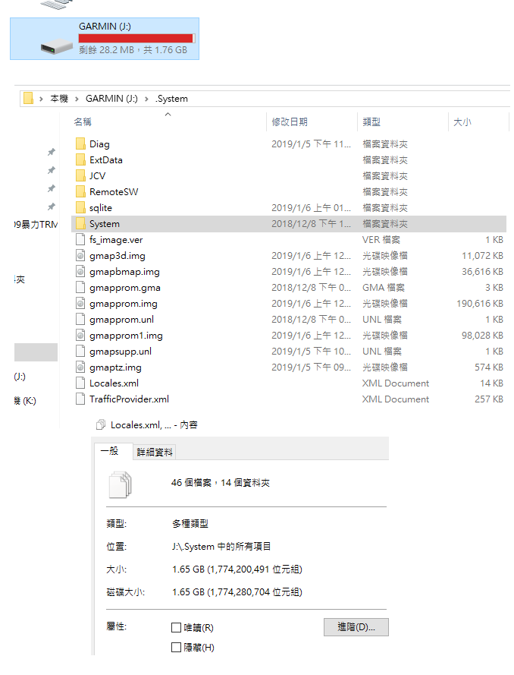The width and height of the screenshot is (514, 675).
Task: Click the properties dialog title icon
Action: pyautogui.click(x=101, y=425)
